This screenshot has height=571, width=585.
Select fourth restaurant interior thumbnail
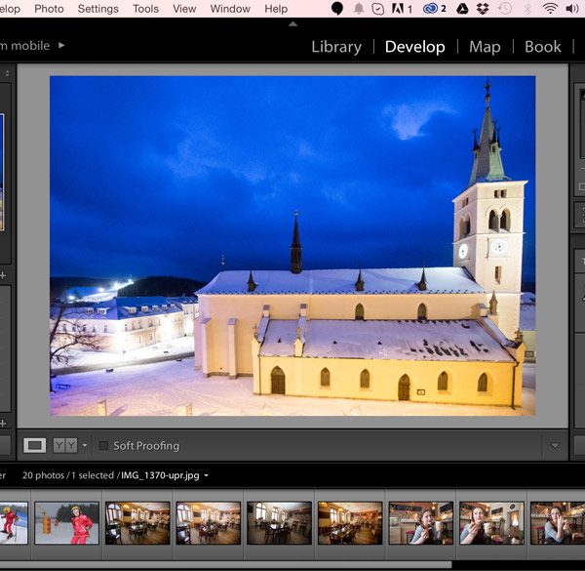[350, 523]
